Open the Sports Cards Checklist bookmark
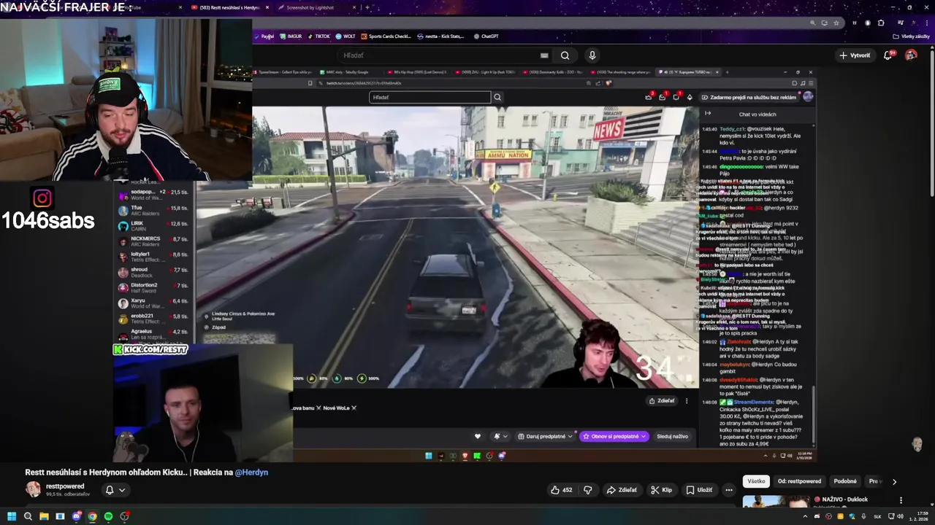 pos(386,36)
